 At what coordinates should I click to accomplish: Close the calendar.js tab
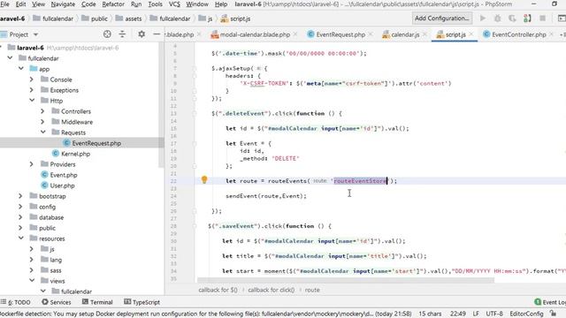pos(424,34)
